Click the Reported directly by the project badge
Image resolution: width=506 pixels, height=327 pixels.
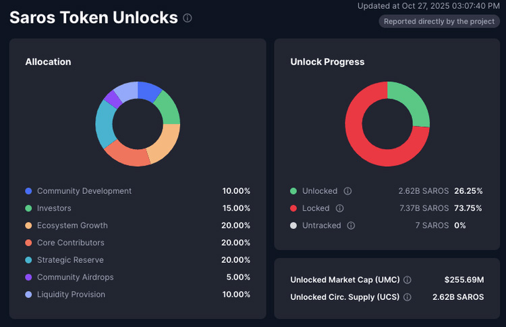pyautogui.click(x=439, y=22)
